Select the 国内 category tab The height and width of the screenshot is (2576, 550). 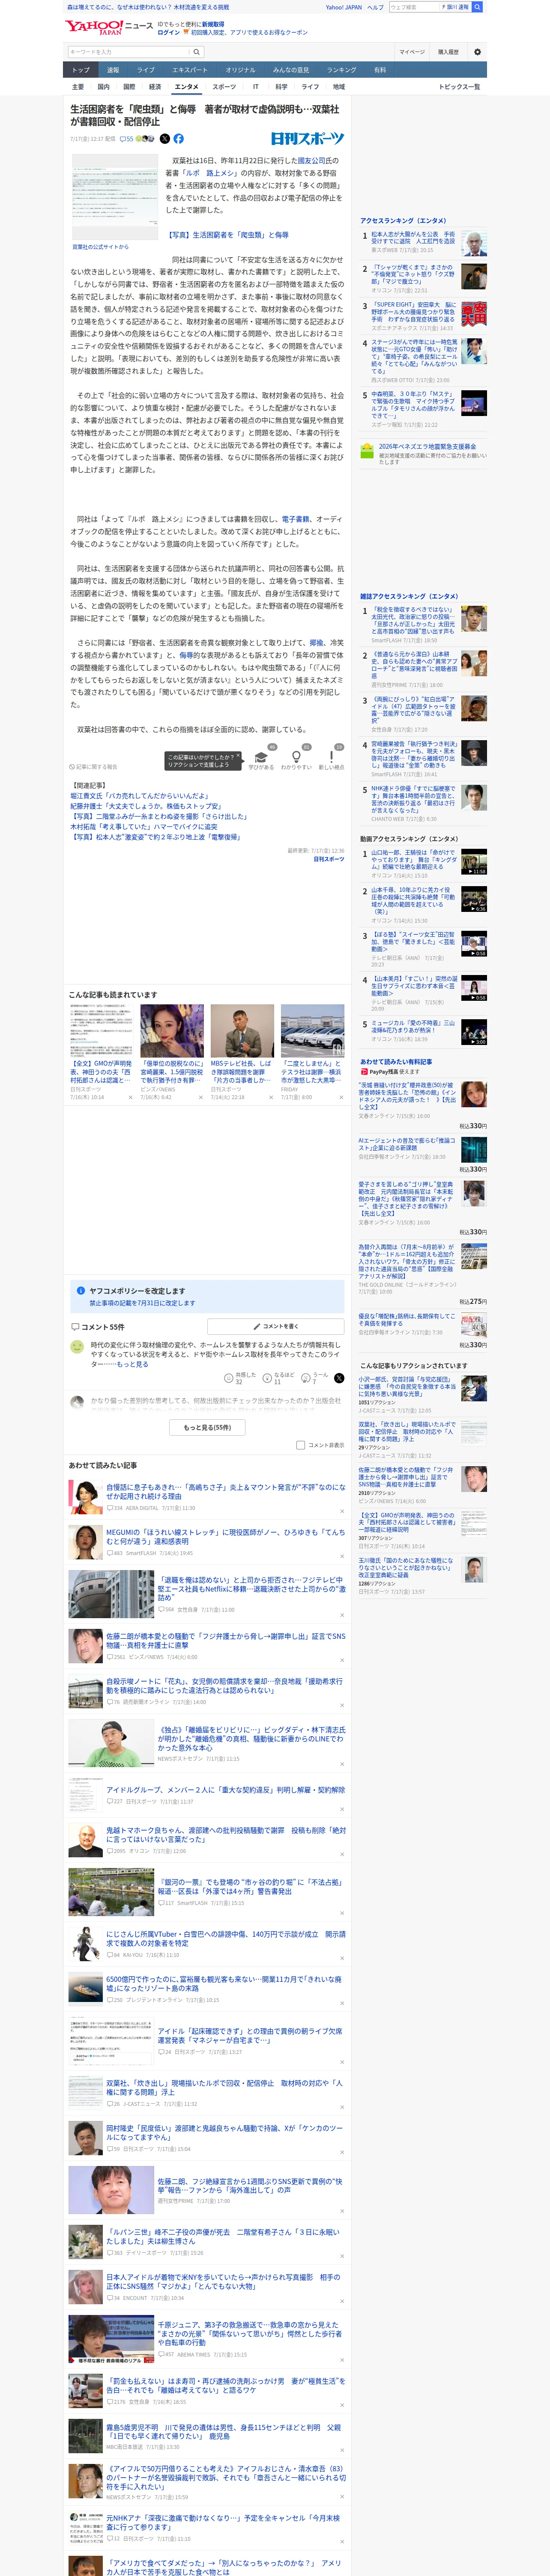click(103, 87)
